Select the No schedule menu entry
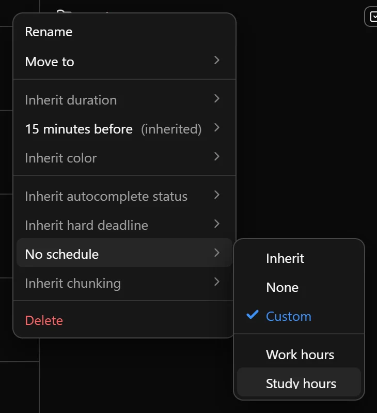 tap(124, 253)
